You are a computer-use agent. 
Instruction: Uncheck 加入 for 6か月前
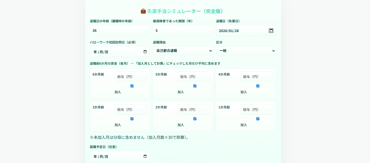coord(132,86)
